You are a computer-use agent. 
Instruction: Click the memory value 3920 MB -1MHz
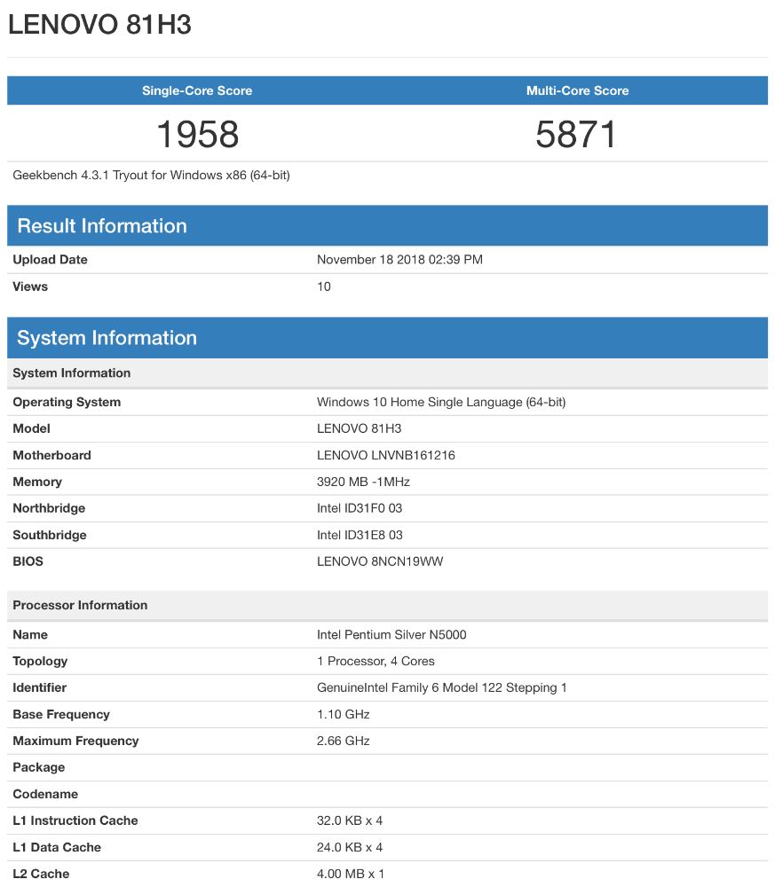(363, 482)
